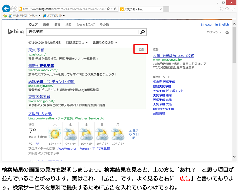This screenshot has width=238, height=193.
Task: Click the すべてを比較 providers link
Action: 101,149
